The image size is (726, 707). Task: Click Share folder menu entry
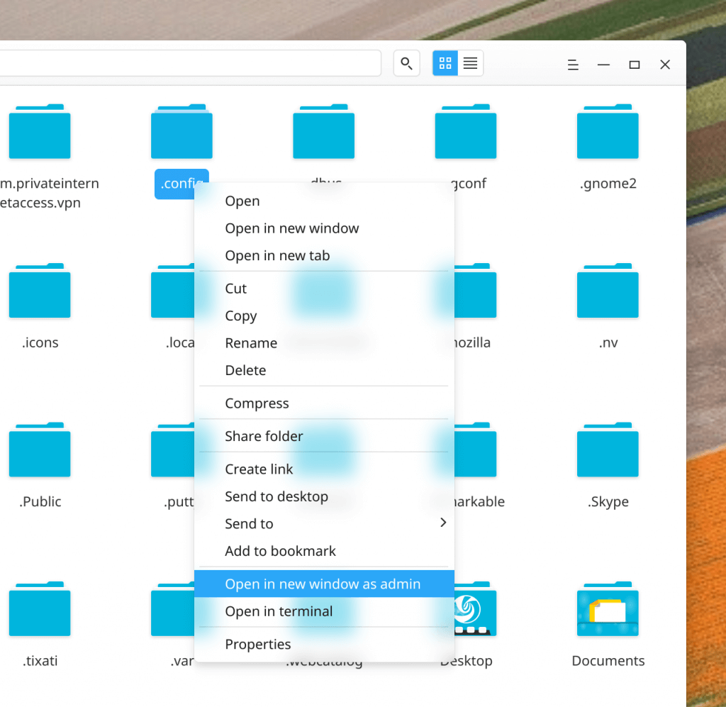tap(264, 436)
